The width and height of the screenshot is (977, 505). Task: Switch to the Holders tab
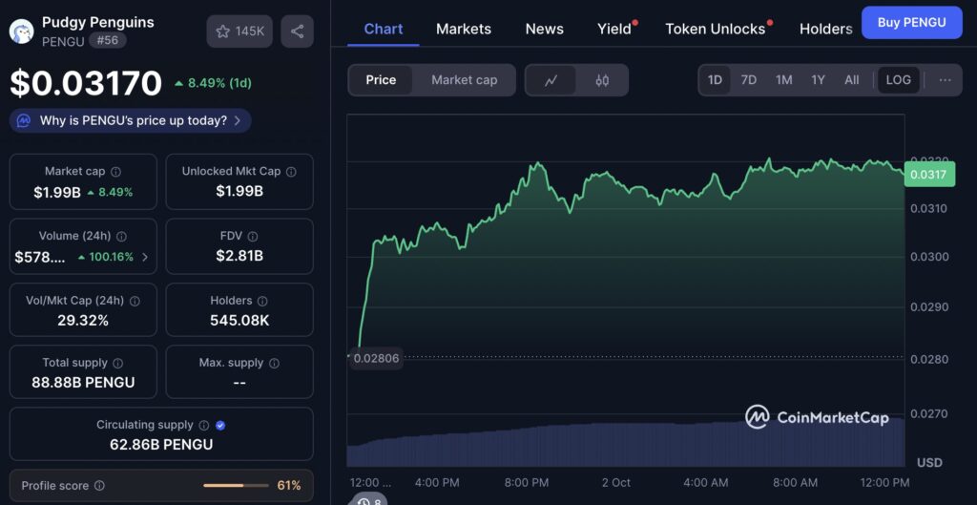point(825,29)
